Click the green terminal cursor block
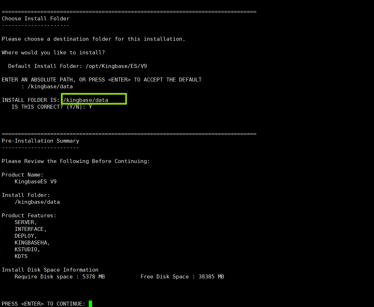 point(90,304)
